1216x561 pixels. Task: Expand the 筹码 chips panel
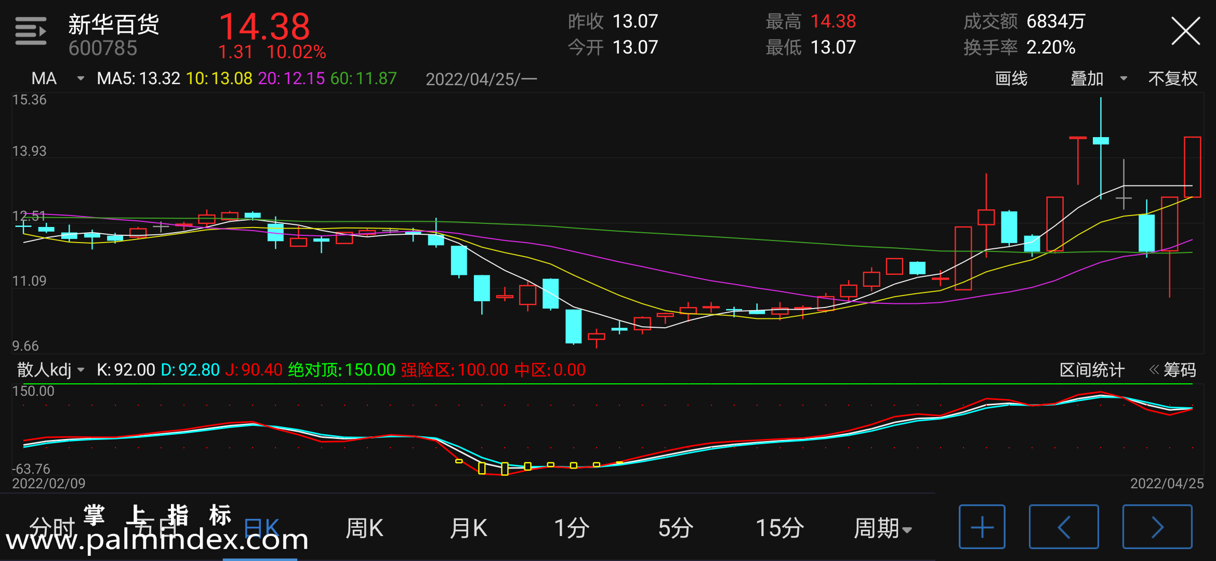(x=1172, y=370)
